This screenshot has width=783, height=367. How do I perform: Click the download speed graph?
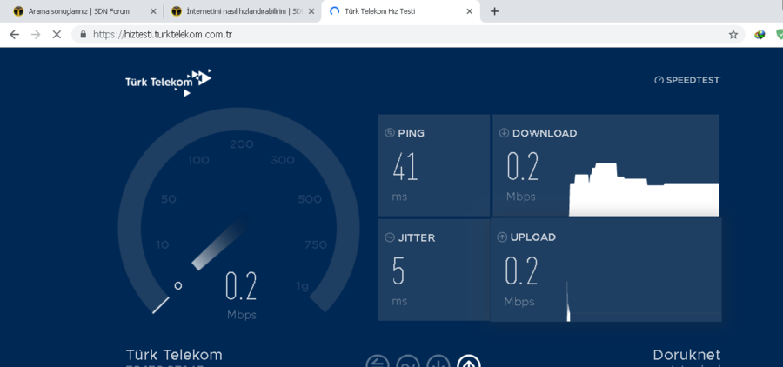coord(644,190)
